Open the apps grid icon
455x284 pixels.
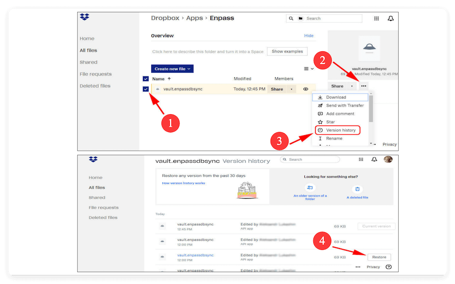[376, 18]
